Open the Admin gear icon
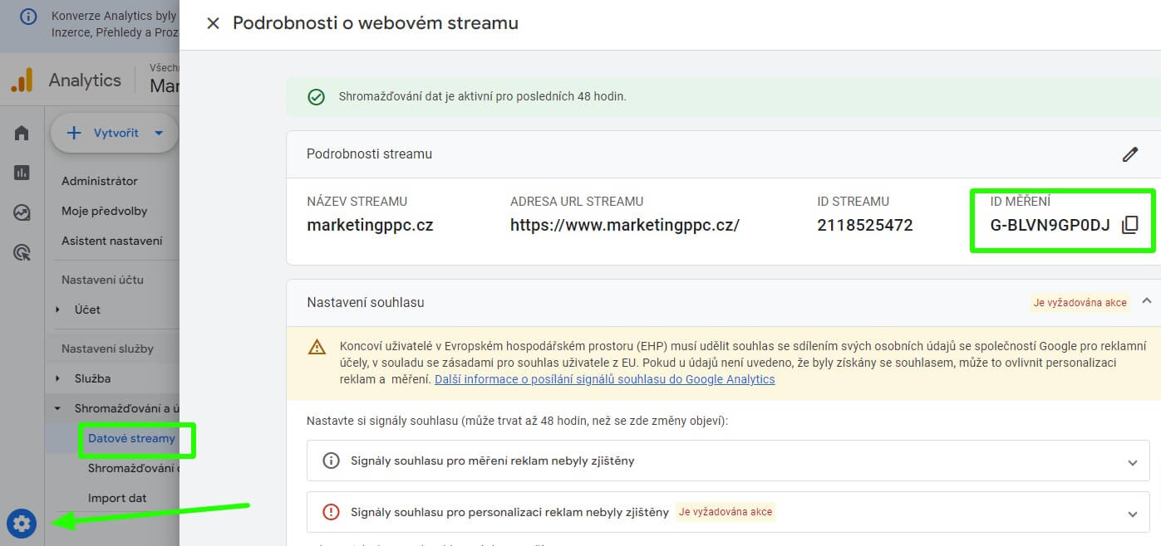This screenshot has height=546, width=1161. (x=22, y=524)
